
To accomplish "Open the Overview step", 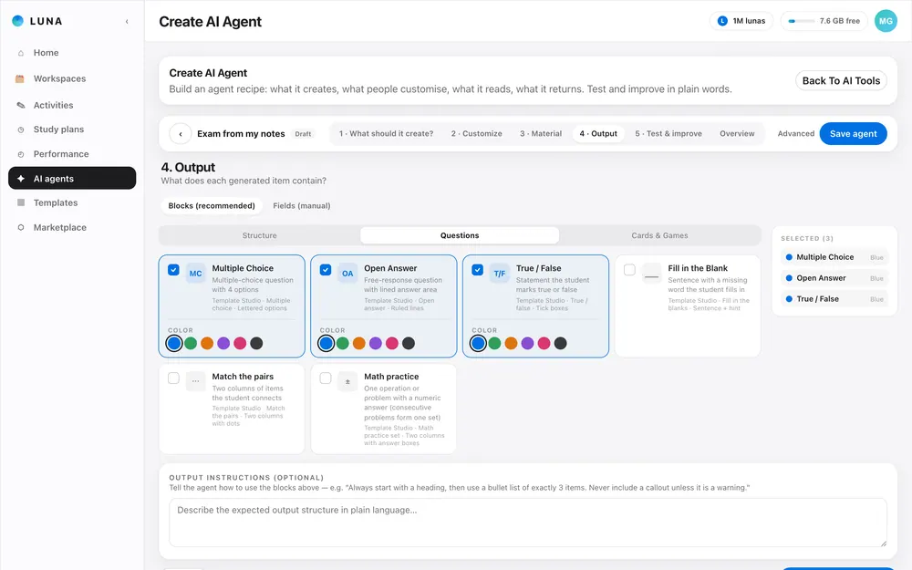I will click(x=737, y=134).
